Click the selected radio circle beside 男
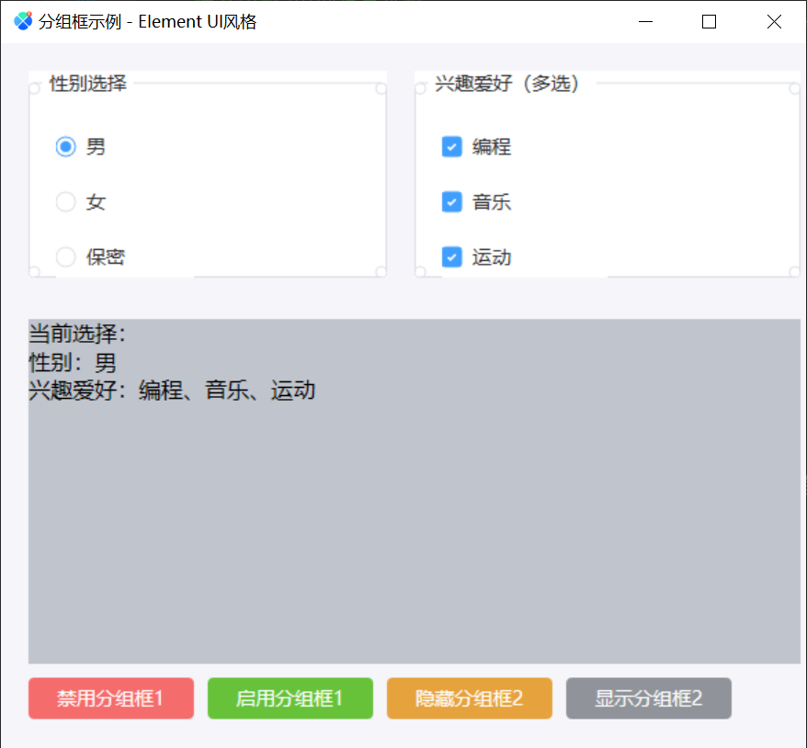The image size is (807, 748). 64,146
